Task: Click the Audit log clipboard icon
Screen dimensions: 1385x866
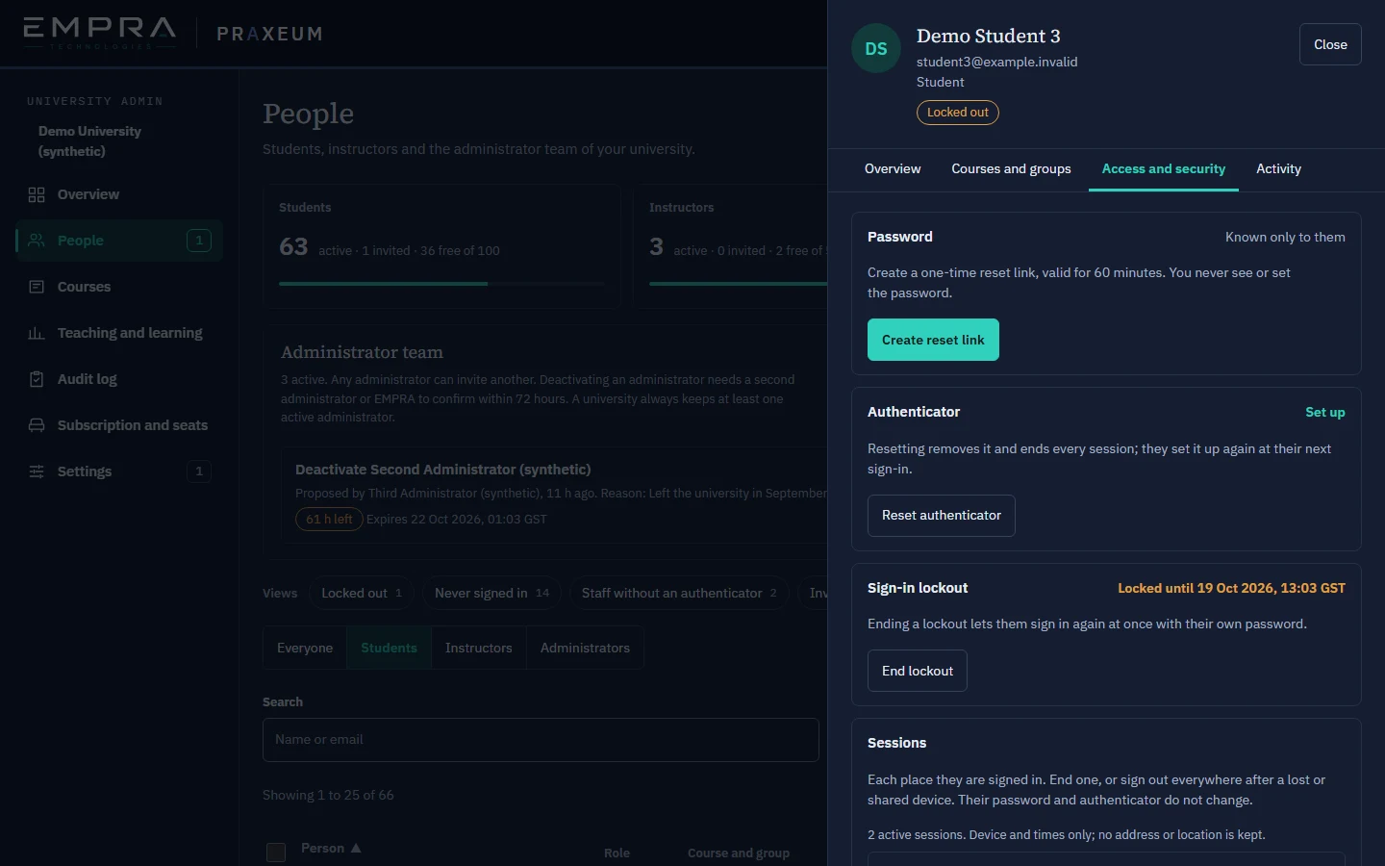Action: coord(37,379)
